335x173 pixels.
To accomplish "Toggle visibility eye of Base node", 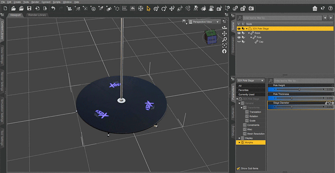I will pyautogui.click(x=239, y=33).
